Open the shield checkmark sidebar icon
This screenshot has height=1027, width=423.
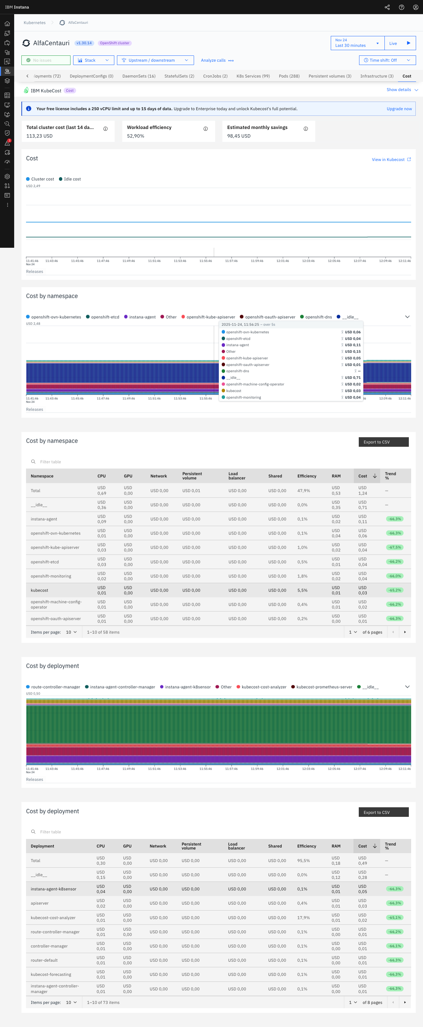pyautogui.click(x=7, y=133)
